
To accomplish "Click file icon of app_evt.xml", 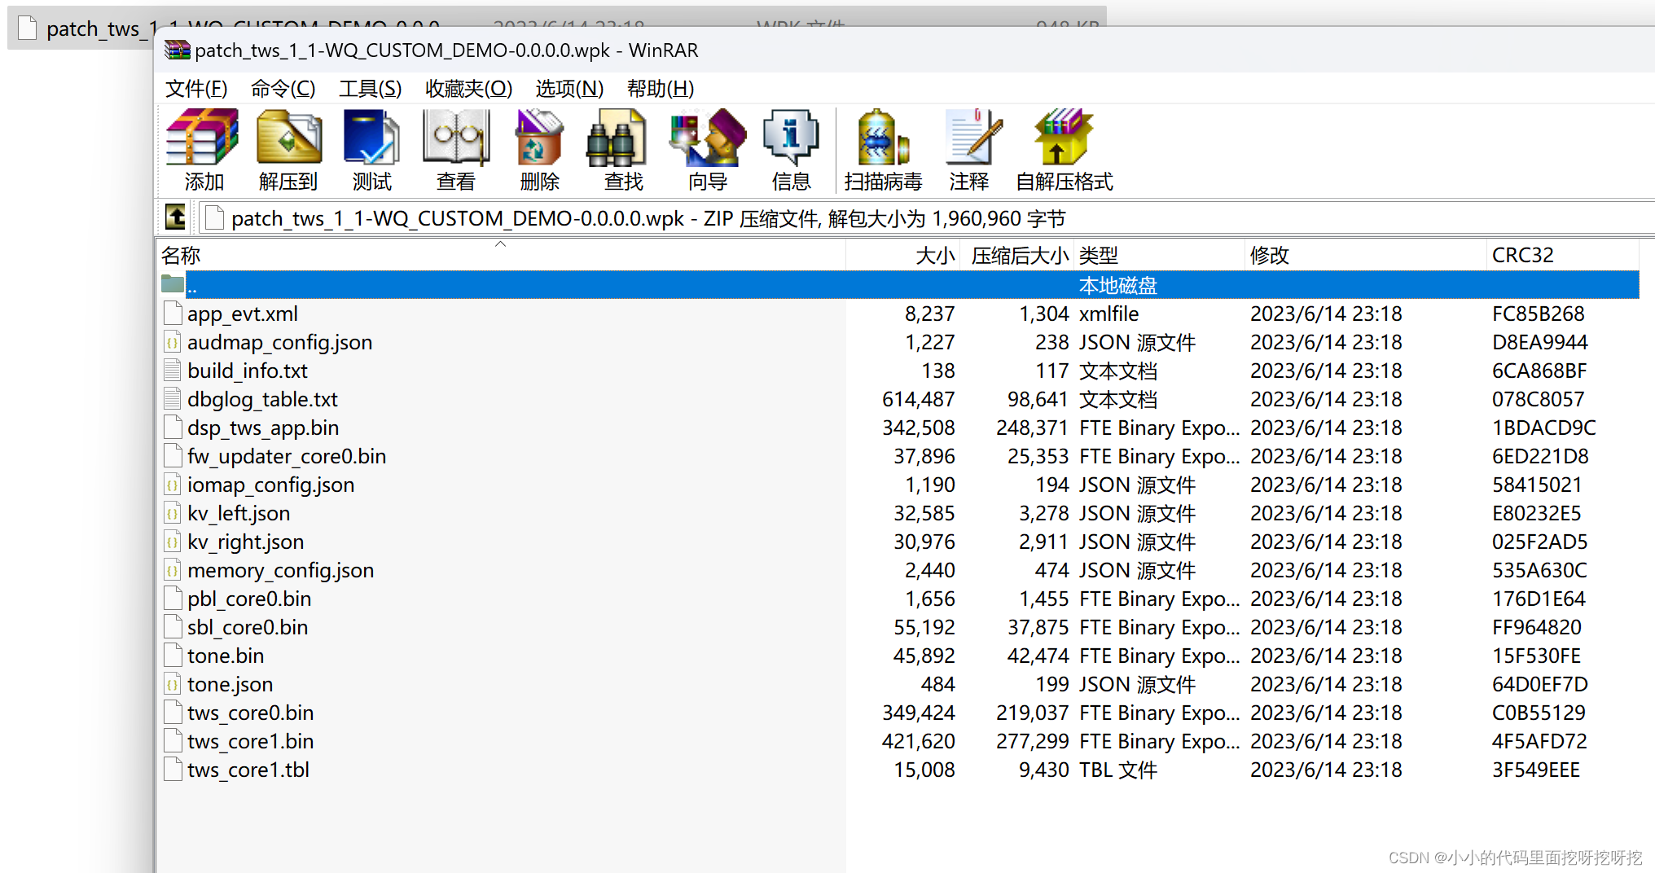I will point(173,314).
